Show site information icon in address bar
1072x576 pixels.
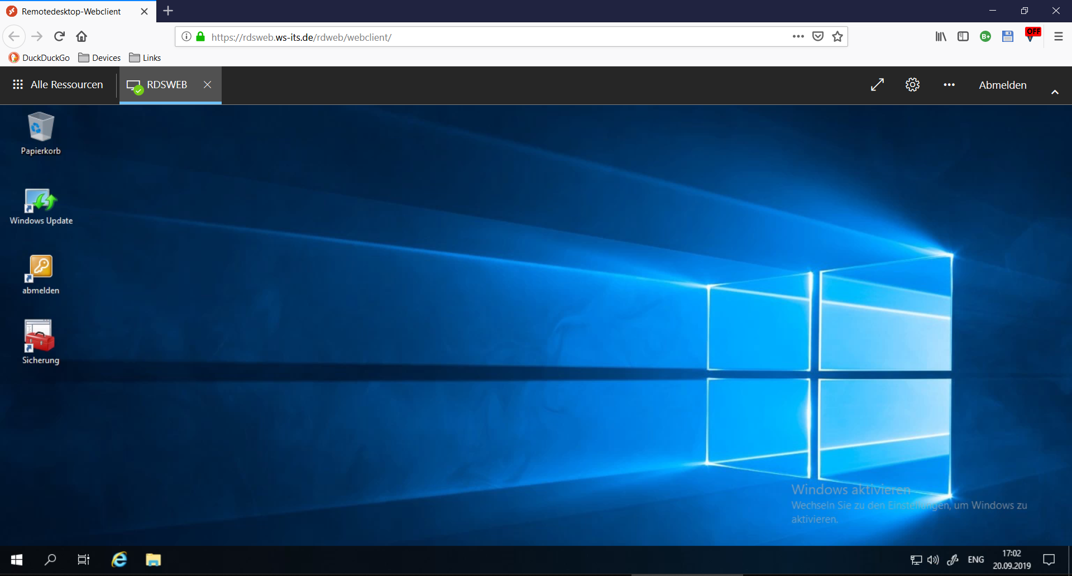click(x=186, y=36)
